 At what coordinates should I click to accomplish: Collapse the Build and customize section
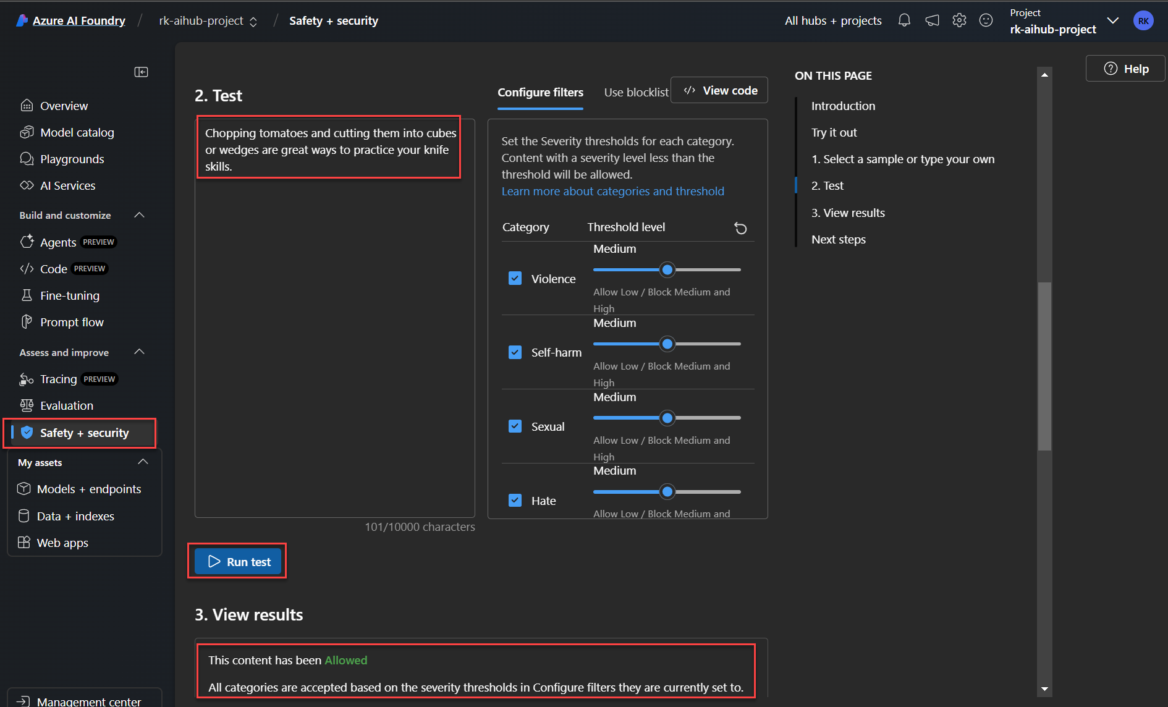click(x=139, y=215)
